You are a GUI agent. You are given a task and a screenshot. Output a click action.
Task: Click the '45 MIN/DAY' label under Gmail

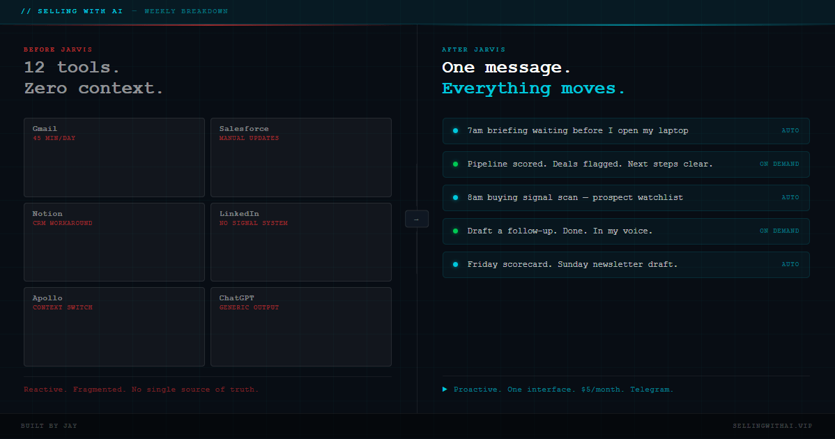pos(54,139)
